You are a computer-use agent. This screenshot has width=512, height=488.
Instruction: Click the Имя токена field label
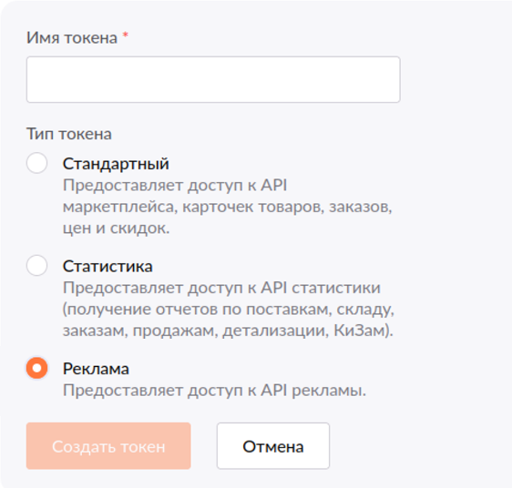point(72,38)
